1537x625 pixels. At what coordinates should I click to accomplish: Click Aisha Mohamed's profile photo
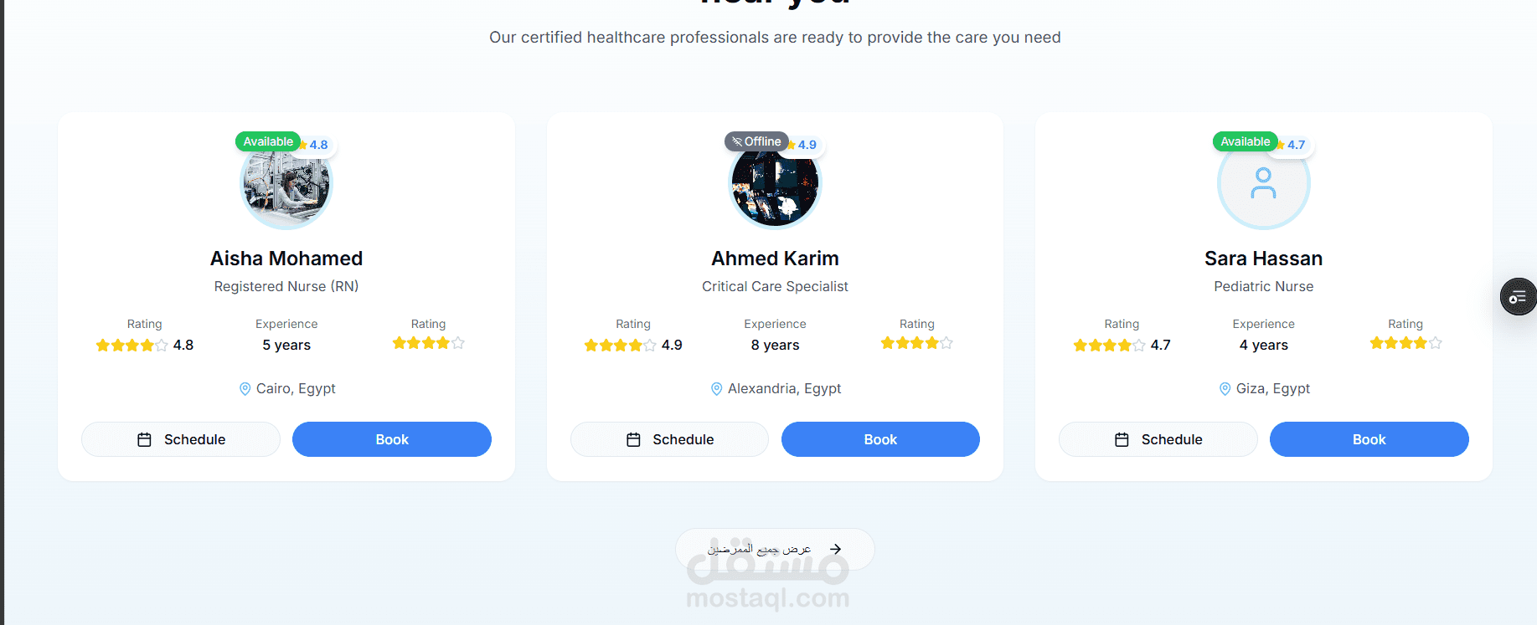286,183
